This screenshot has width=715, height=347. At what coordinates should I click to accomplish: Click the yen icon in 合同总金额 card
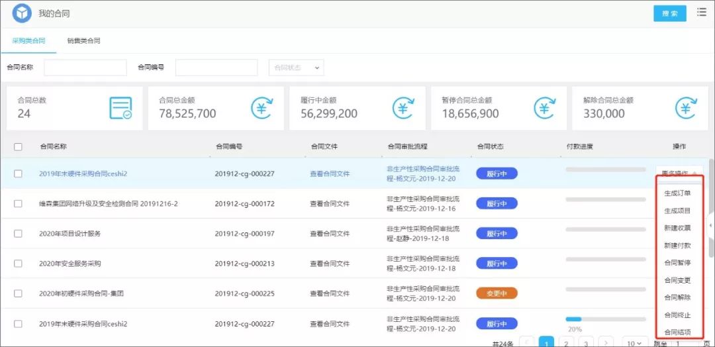[262, 108]
